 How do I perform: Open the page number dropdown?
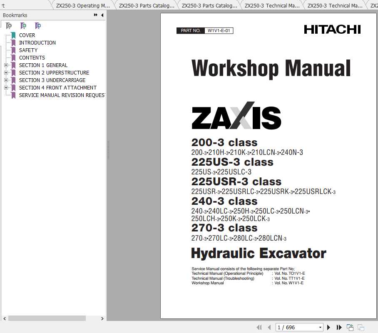[x=320, y=327]
